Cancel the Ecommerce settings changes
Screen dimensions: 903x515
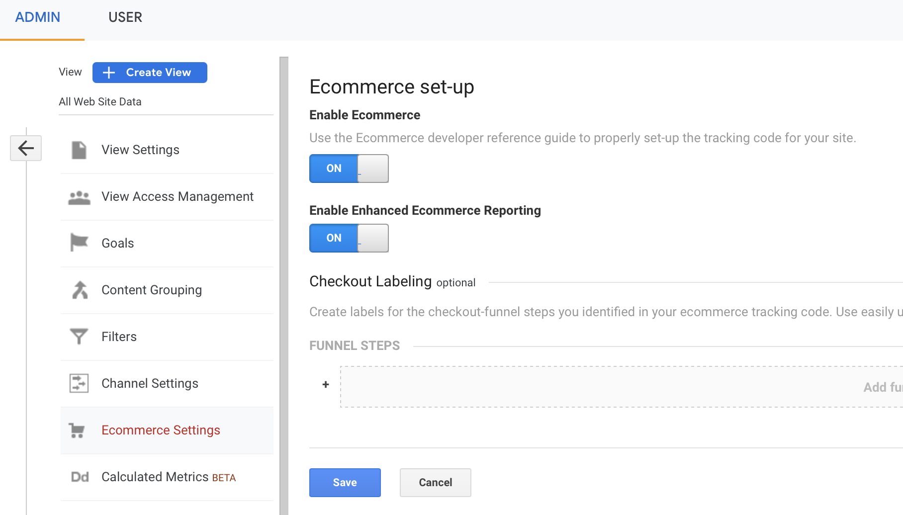[435, 482]
